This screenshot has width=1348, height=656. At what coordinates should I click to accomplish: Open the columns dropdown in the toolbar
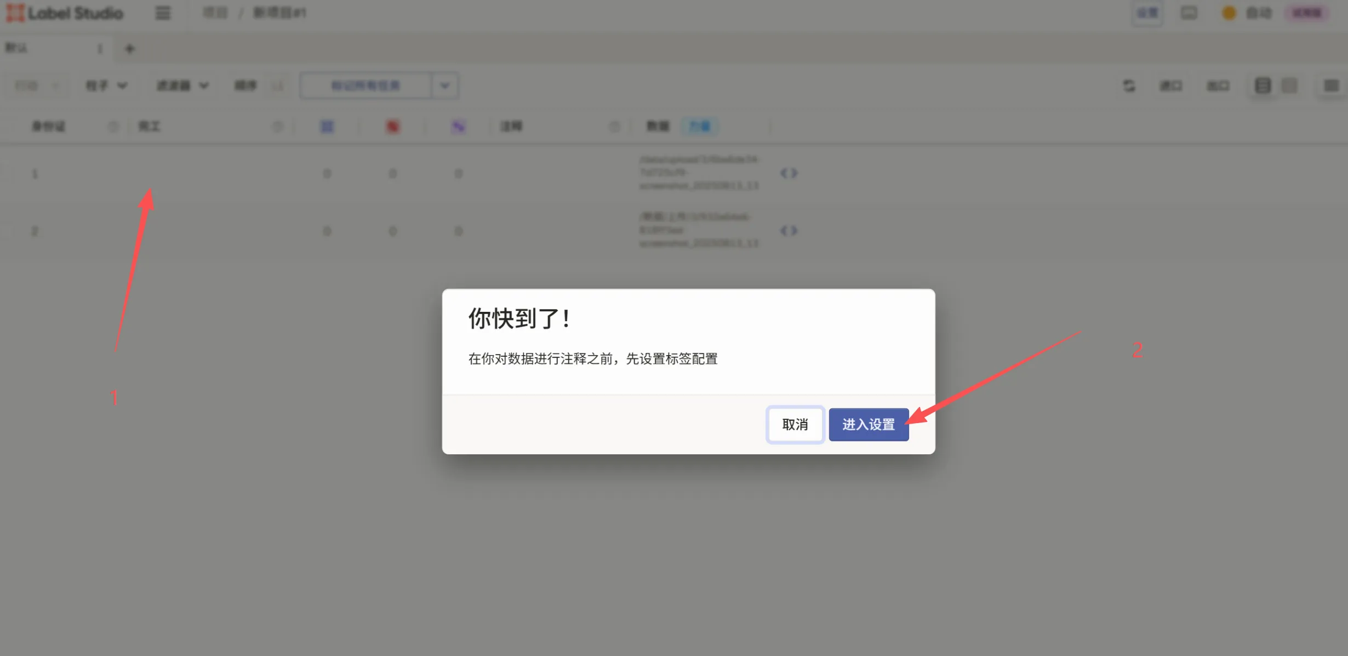107,85
